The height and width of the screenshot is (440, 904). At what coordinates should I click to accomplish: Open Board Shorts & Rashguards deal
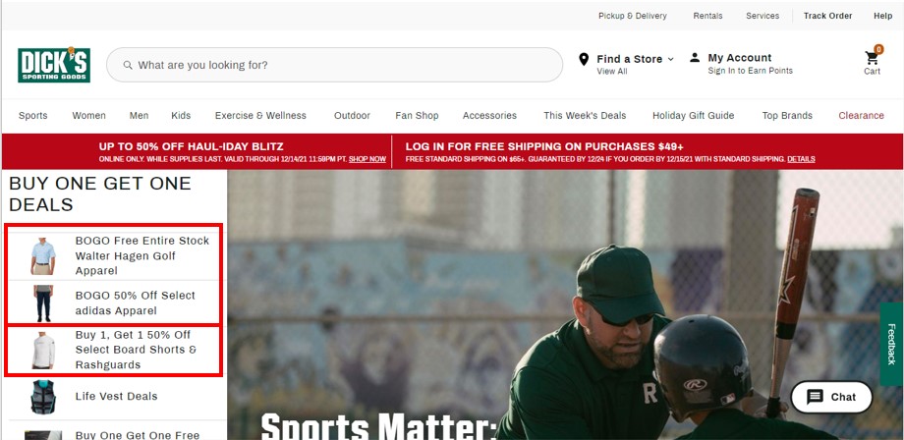pyautogui.click(x=114, y=351)
